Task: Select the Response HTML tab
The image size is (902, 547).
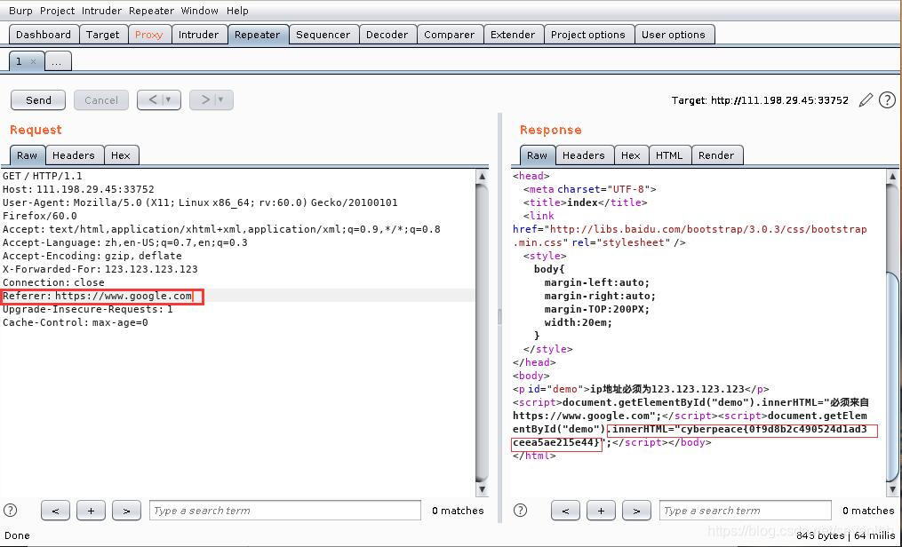Action: coord(669,155)
